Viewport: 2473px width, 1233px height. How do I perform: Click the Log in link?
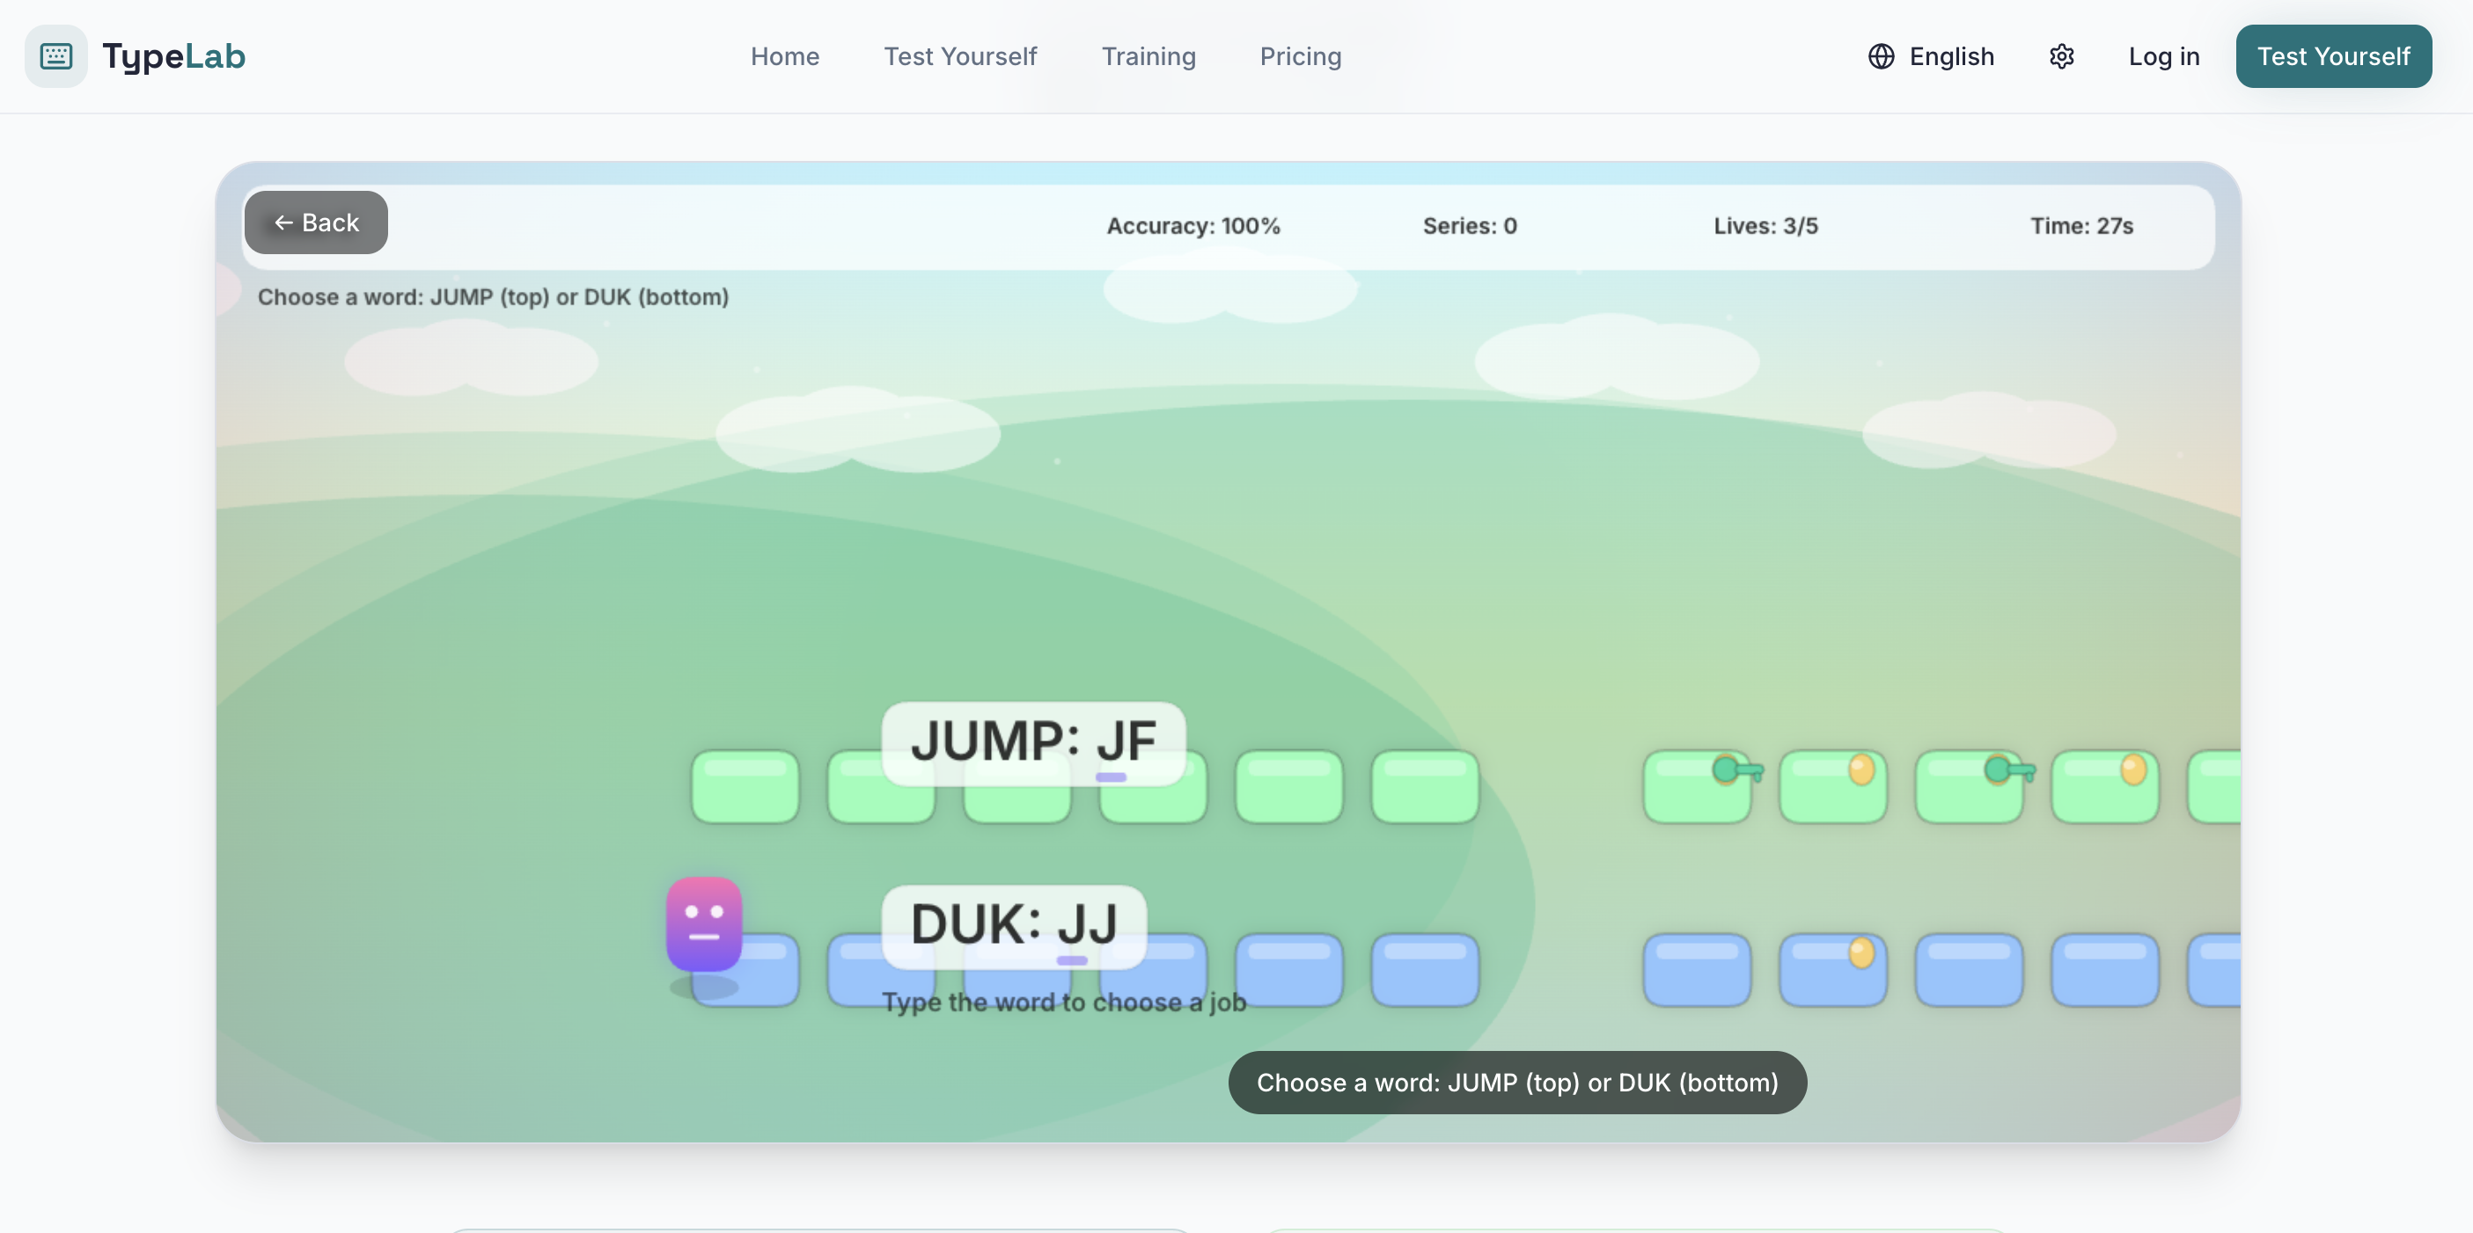[2163, 56]
